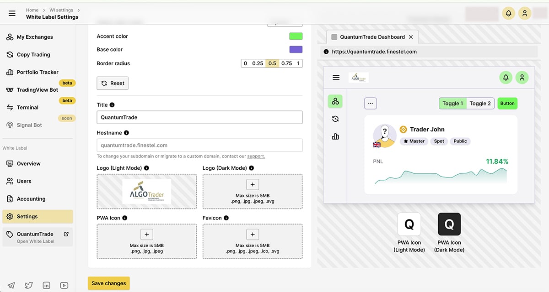Click the LinkedIn icon in sidebar footer

pos(46,285)
